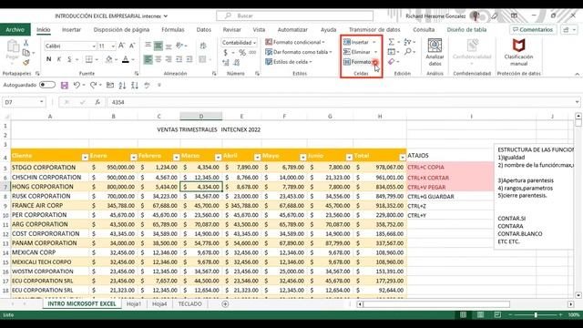Click Dar formato como tabla
583x328 pixels.
tap(299, 52)
